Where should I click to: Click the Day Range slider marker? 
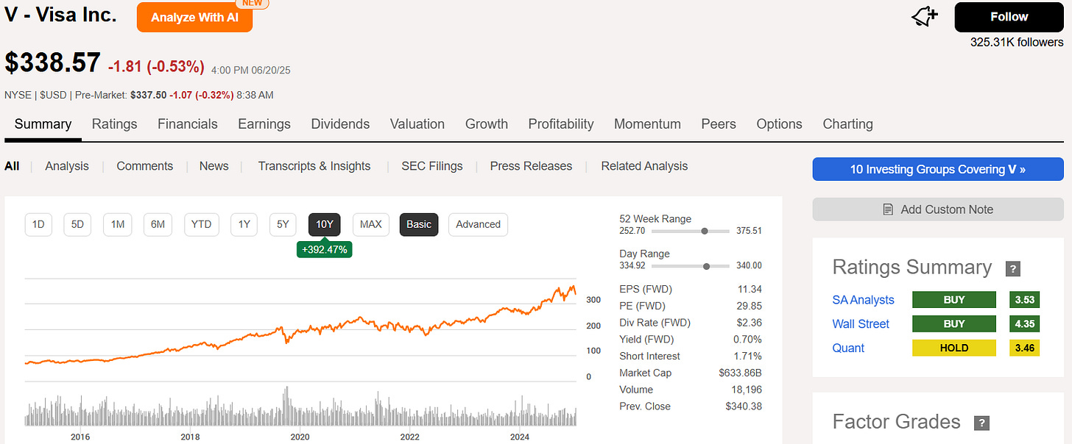[707, 266]
